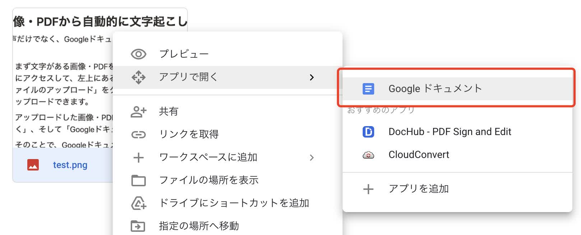The height and width of the screenshot is (235, 581).
Task: Select プレビュー from the context menu
Action: 228,54
